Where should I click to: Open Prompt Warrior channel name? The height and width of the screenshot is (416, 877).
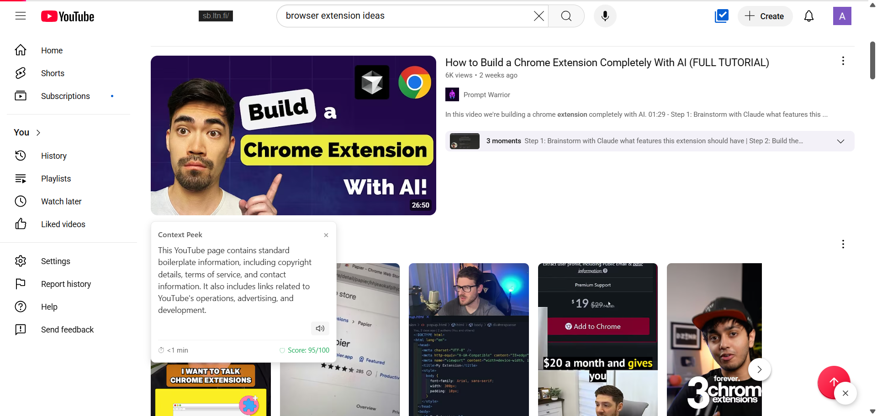486,95
